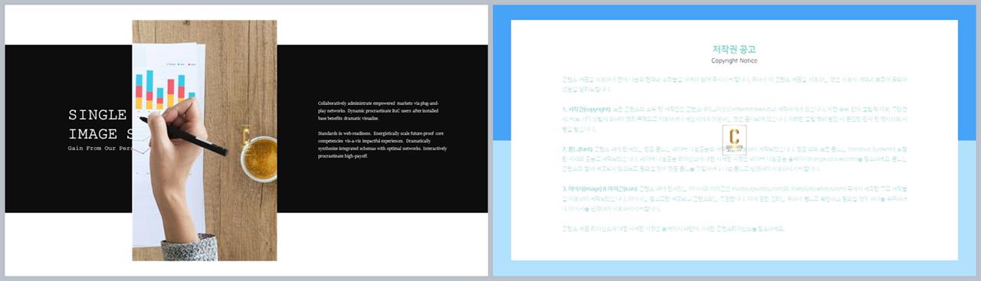Open the copyright notice slide thumbnail
The height and width of the screenshot is (281, 981).
(x=734, y=140)
